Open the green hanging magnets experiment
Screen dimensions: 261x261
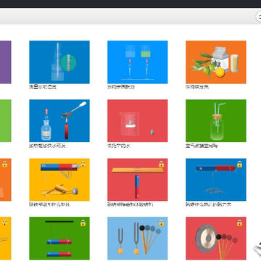(x=59, y=239)
